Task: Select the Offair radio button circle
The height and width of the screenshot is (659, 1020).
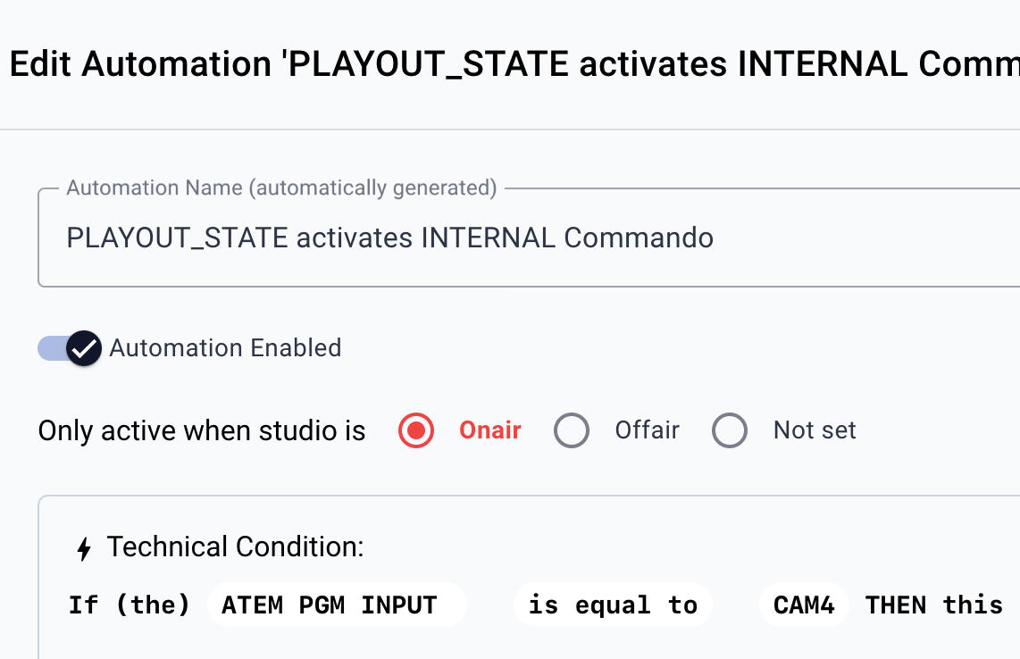Action: (x=572, y=430)
